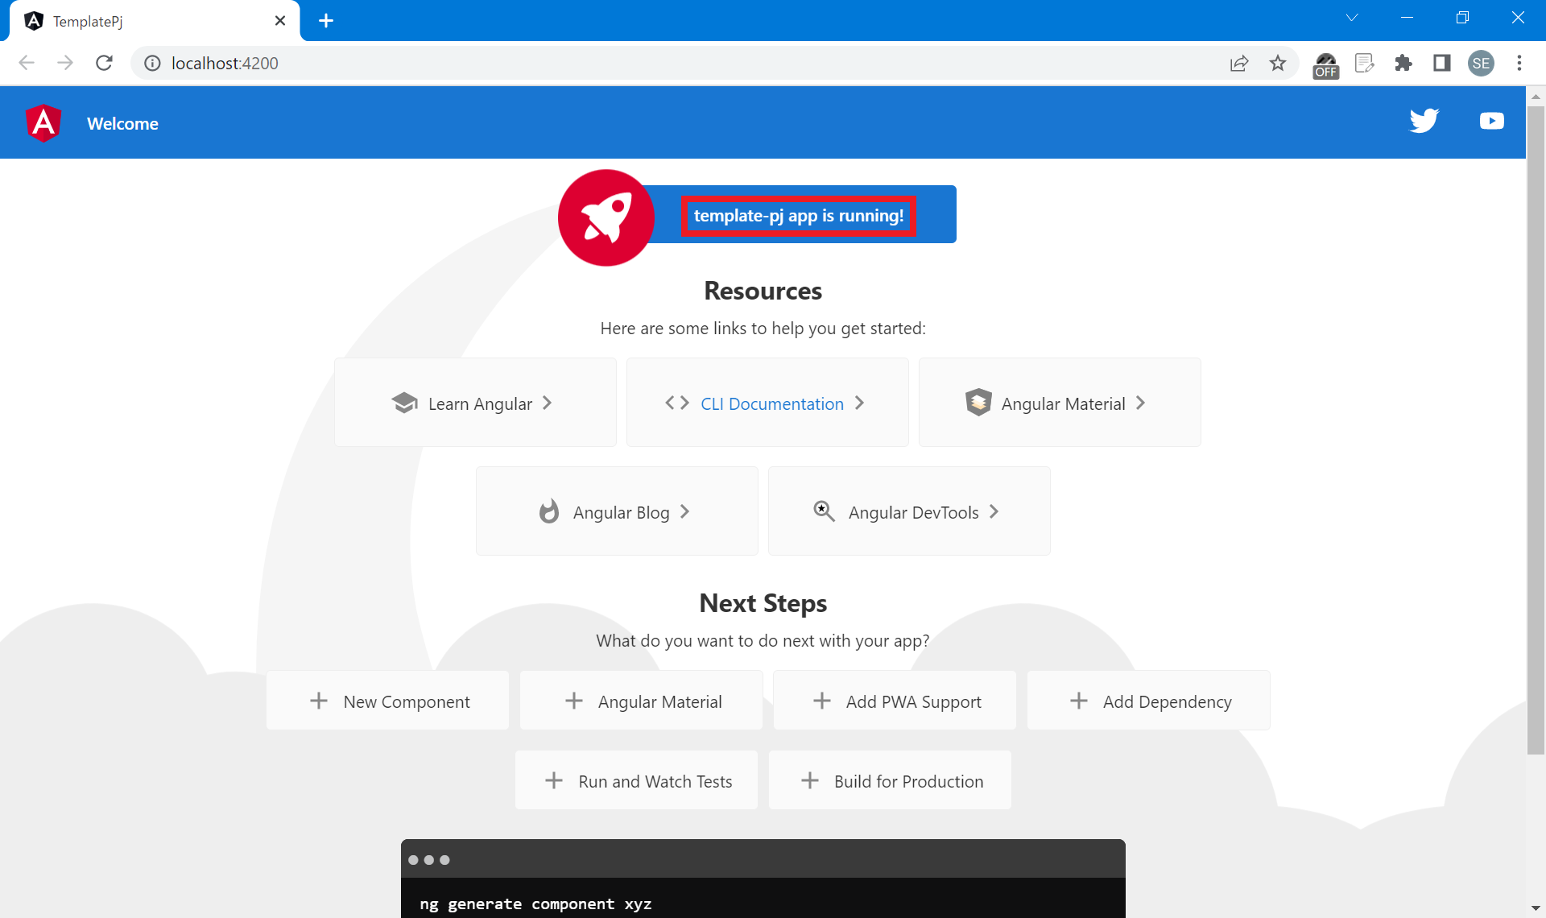This screenshot has height=918, width=1546.
Task: Toggle the OFF extension icon
Action: coord(1325,64)
